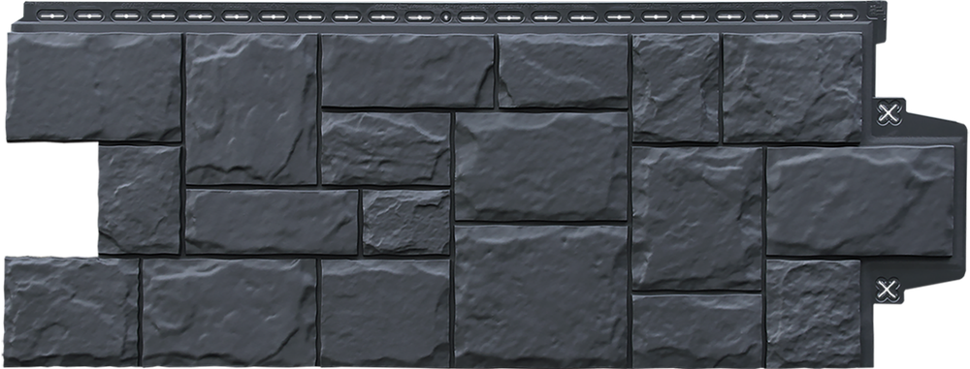Click the upper X-shaped mark on right tab
The image size is (970, 369).
[x=889, y=113]
